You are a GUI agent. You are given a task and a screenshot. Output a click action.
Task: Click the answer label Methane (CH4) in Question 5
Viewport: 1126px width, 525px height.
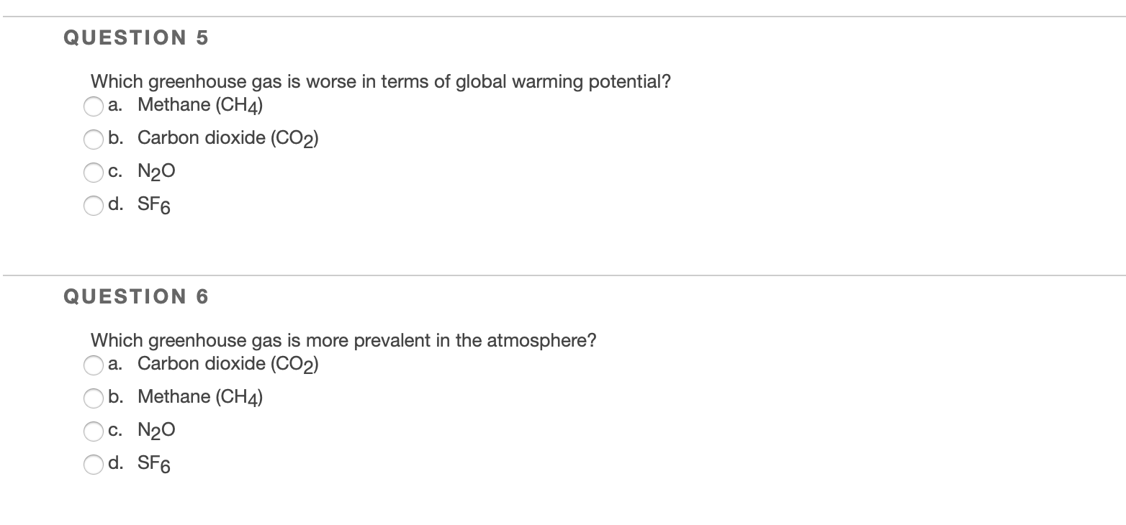199,104
